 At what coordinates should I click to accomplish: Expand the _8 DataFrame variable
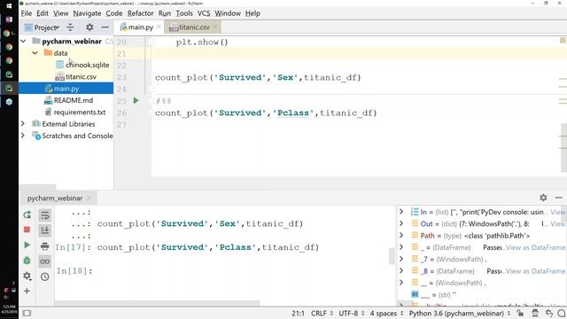coord(401,271)
